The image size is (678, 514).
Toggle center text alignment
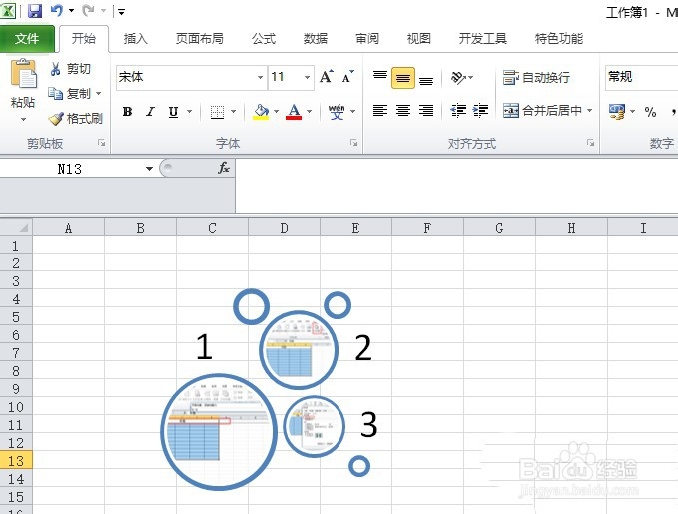point(403,111)
